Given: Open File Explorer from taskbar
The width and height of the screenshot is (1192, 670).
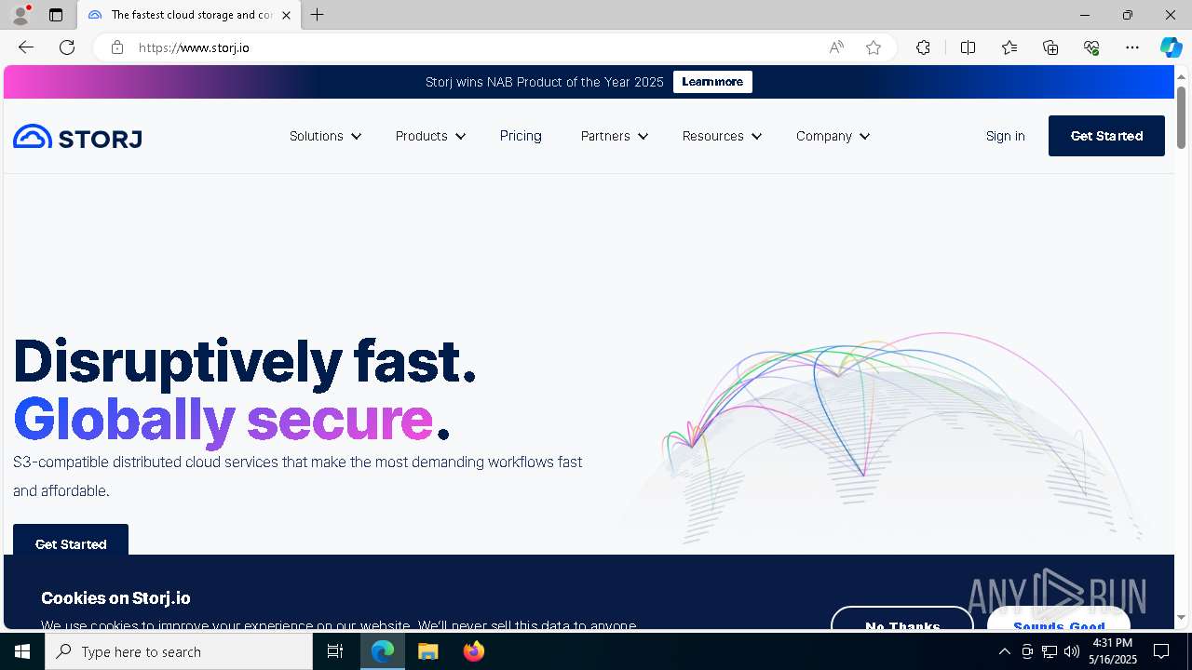Looking at the screenshot, I should tap(428, 651).
